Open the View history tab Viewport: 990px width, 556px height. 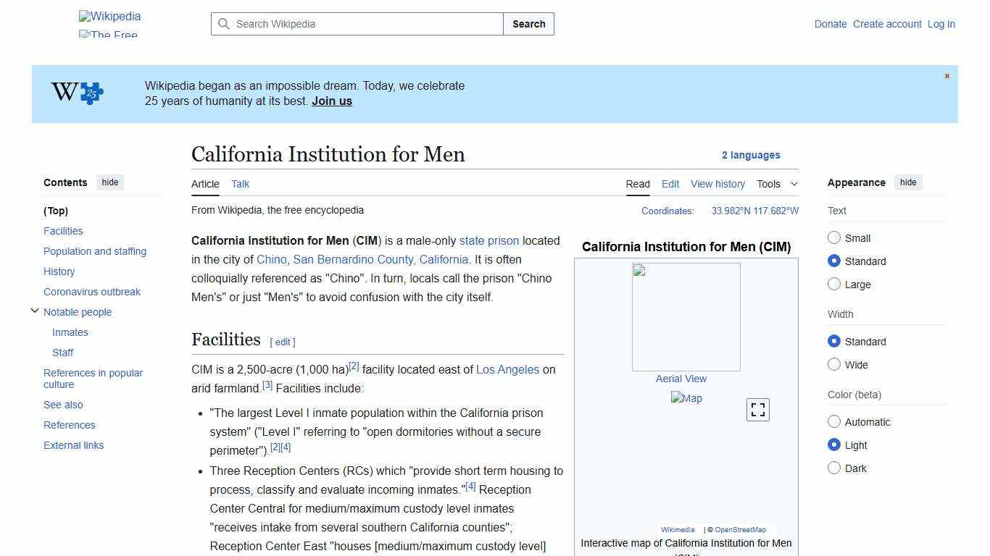click(x=717, y=184)
